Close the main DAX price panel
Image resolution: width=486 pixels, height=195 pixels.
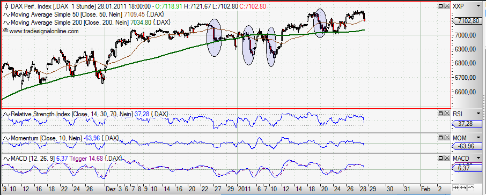click(x=447, y=6)
